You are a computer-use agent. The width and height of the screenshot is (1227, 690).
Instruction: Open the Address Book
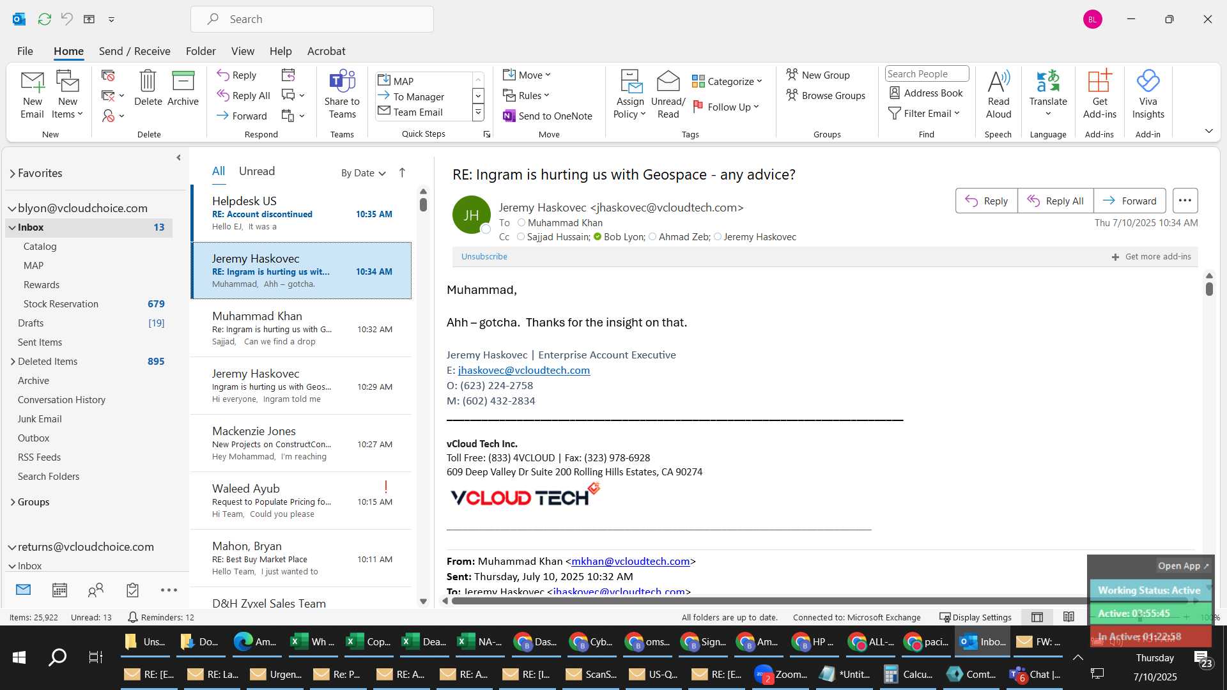pos(926,93)
